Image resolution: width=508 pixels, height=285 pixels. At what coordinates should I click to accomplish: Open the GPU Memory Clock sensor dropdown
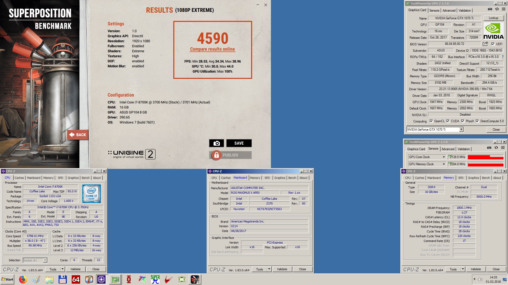[x=444, y=164]
